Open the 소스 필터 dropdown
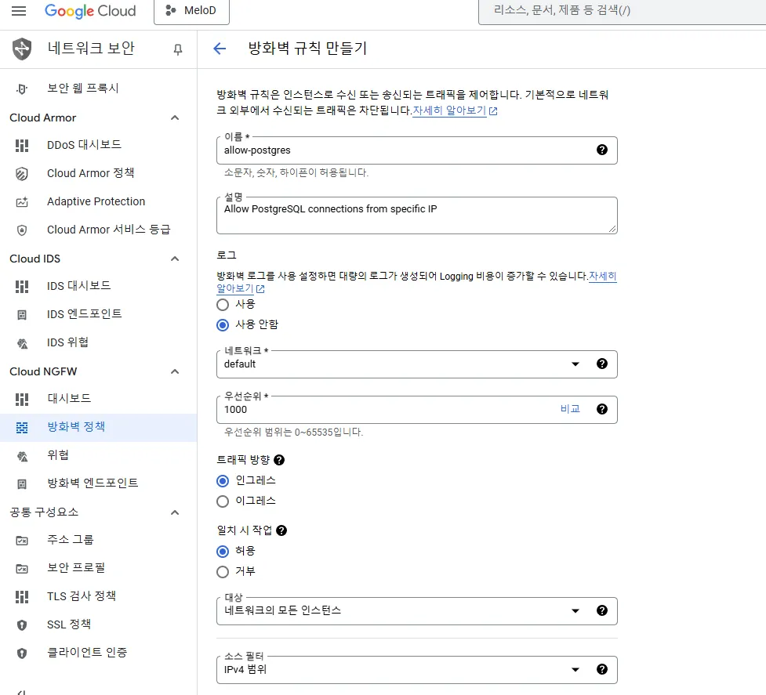The width and height of the screenshot is (766, 695). pos(400,670)
